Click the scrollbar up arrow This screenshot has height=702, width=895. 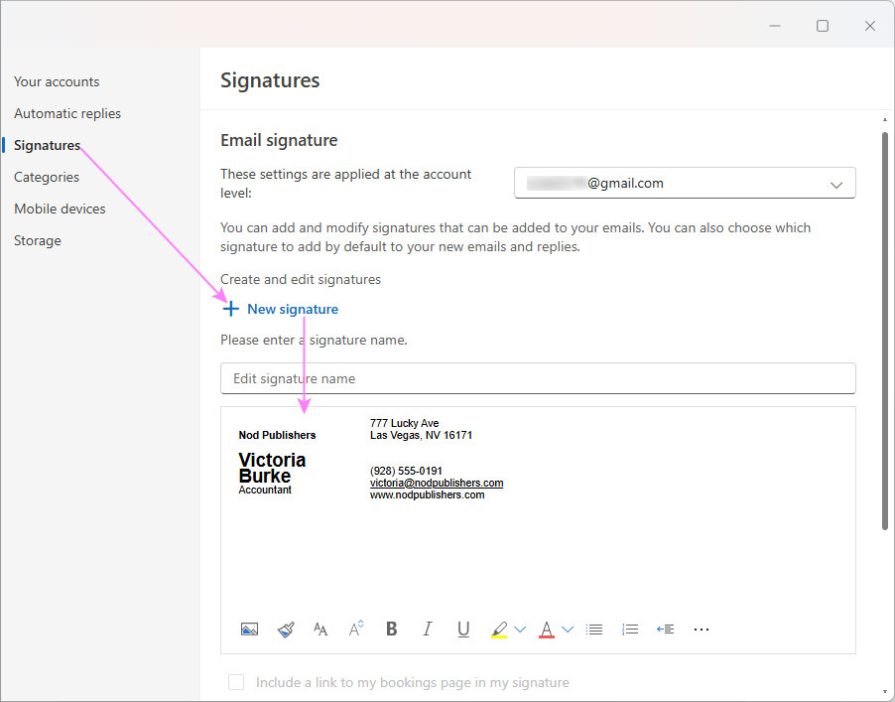point(885,120)
